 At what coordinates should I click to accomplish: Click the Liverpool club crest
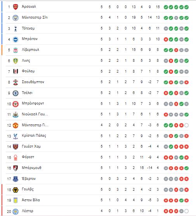coord(16,50)
